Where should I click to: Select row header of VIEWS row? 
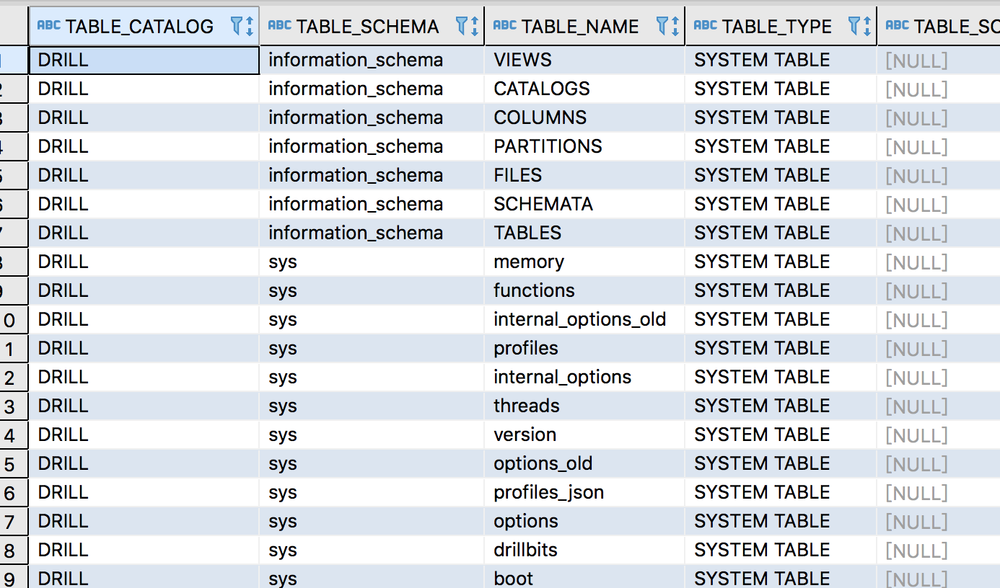coord(14,60)
